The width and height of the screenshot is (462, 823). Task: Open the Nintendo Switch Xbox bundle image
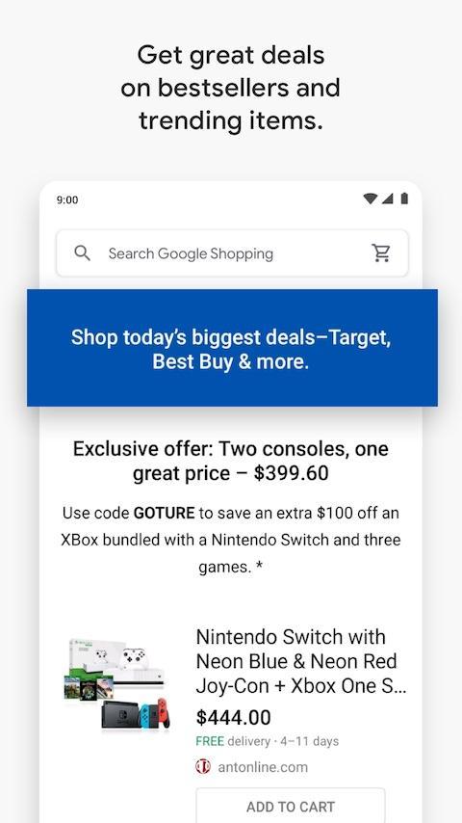tap(117, 683)
